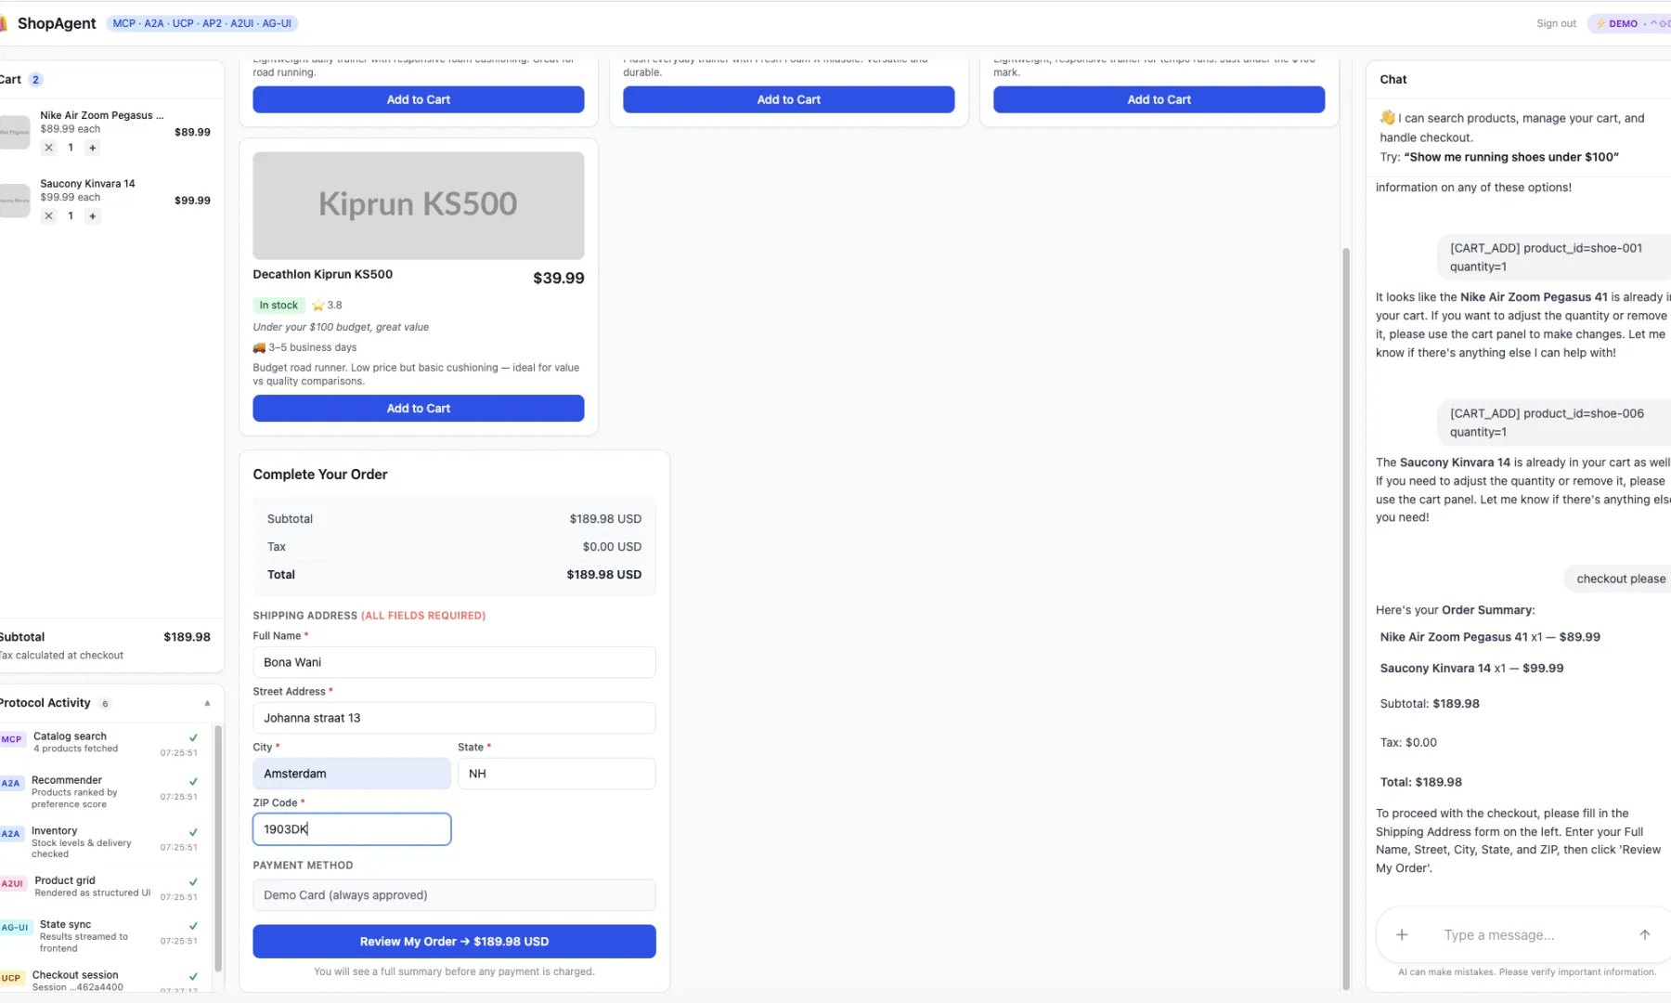Click the Full Name field
This screenshot has height=1003, width=1671.
pos(454,662)
